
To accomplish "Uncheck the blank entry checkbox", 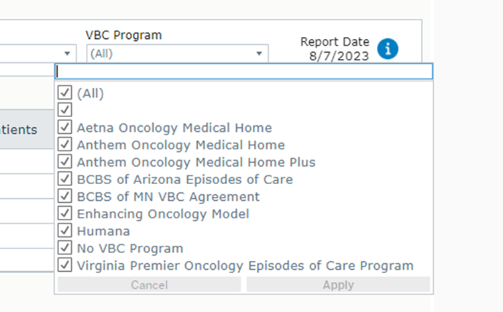I will 65,110.
